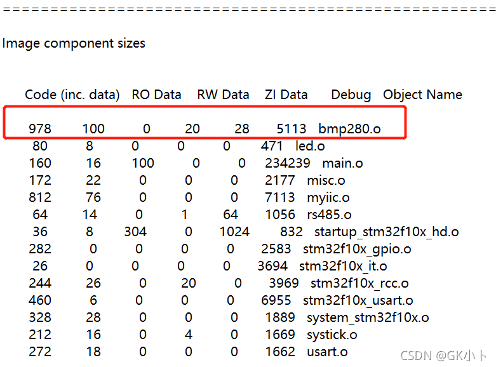
Task: Click the code size 978 of bmp280.o
Action: tap(40, 129)
